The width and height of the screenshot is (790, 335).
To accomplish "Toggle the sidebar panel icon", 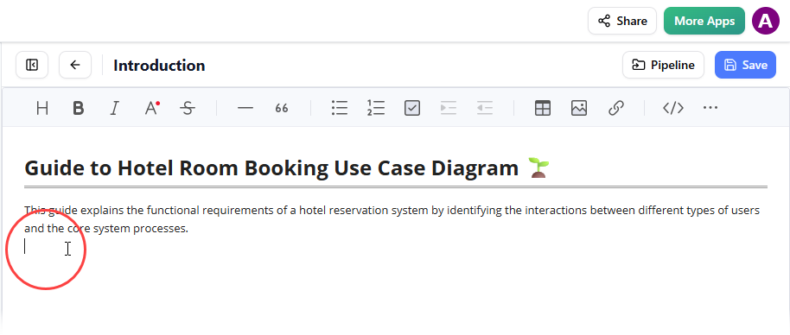I will (x=32, y=65).
